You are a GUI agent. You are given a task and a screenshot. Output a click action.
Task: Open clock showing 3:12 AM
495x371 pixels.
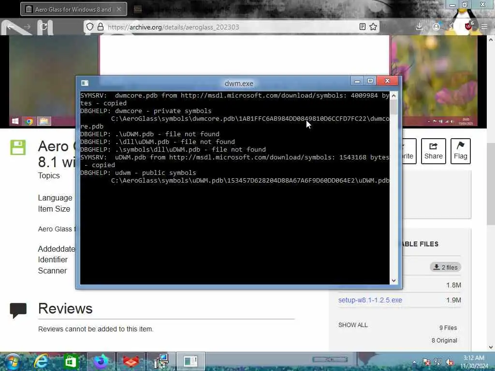coord(474,362)
